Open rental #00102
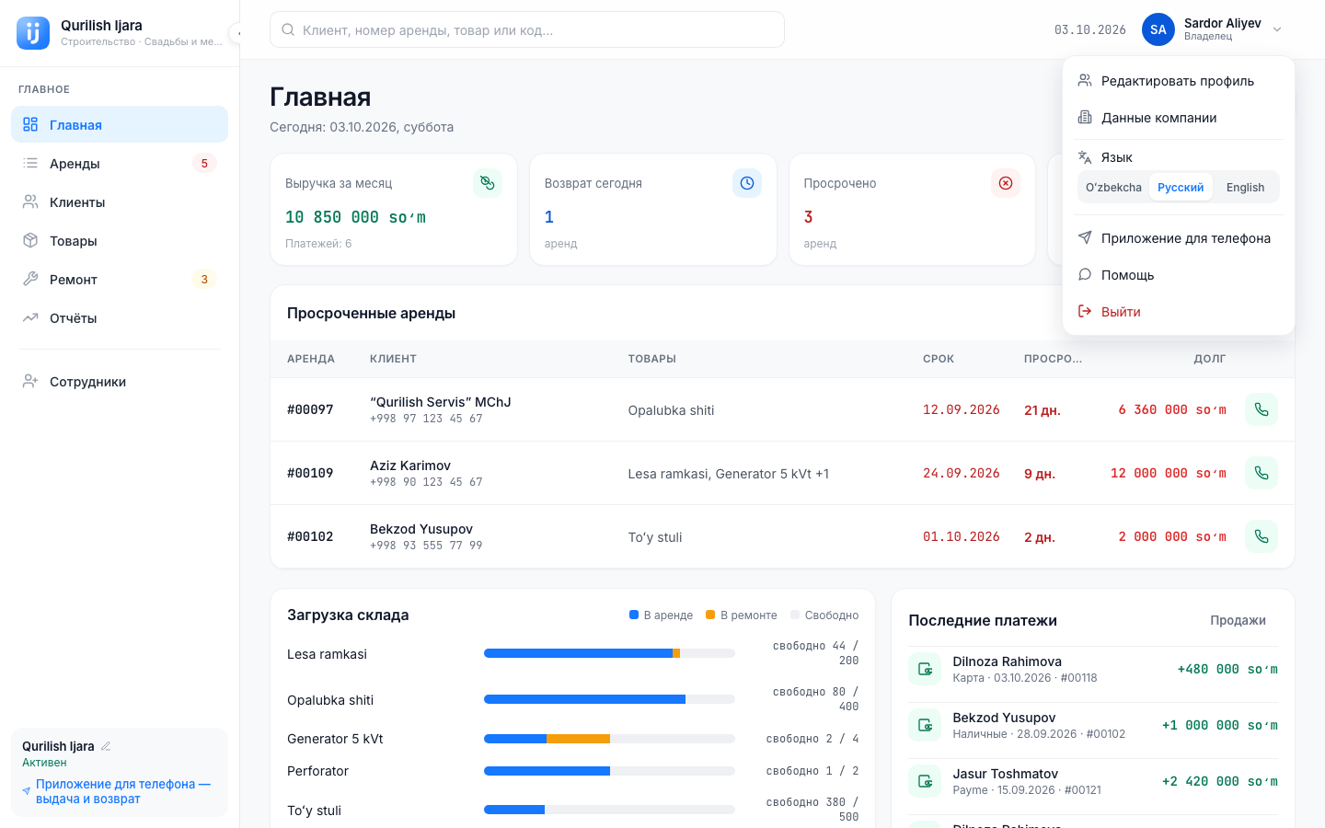Viewport: 1325px width, 828px height. 310,536
